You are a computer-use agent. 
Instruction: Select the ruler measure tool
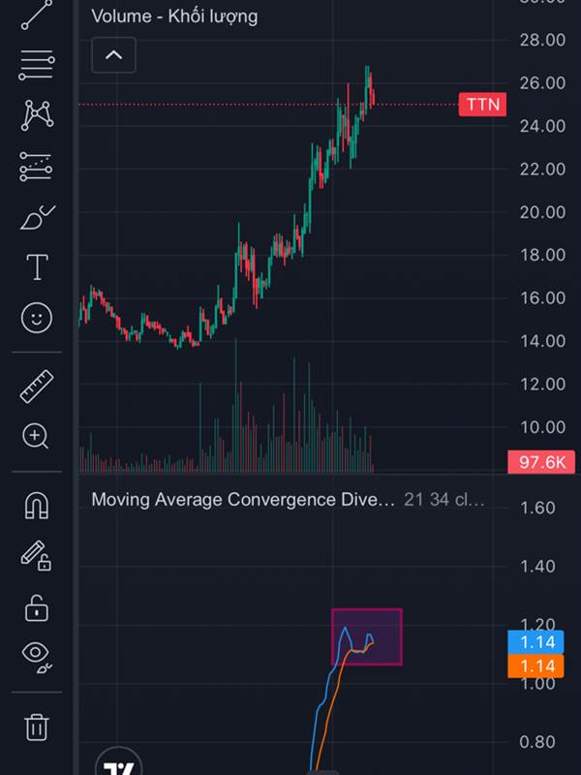[37, 387]
